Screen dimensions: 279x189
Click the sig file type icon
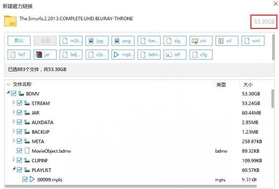click(x=169, y=41)
